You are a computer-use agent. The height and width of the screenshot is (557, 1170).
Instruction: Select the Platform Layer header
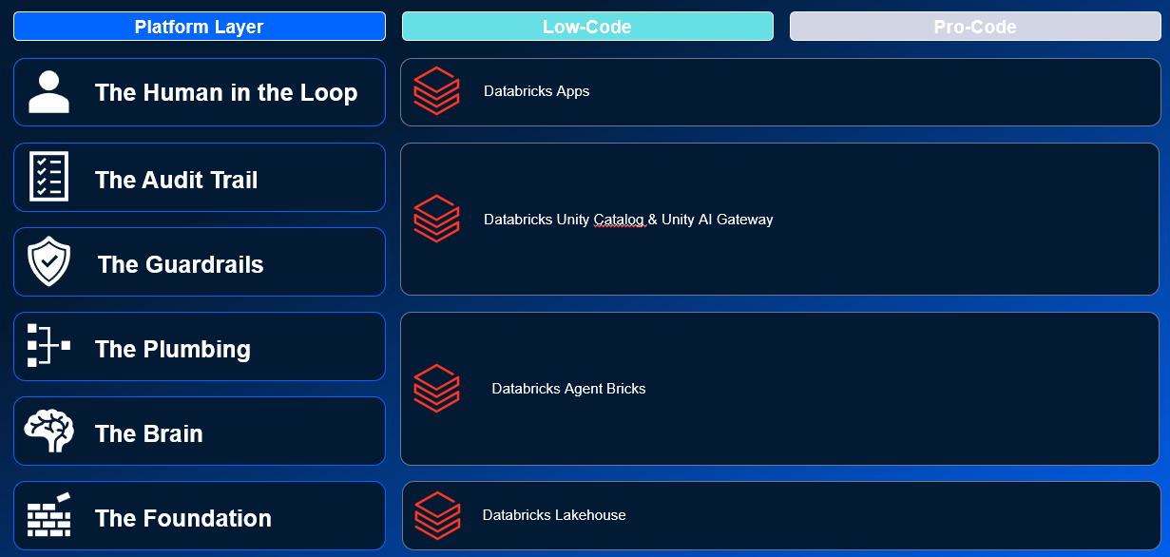click(x=200, y=27)
